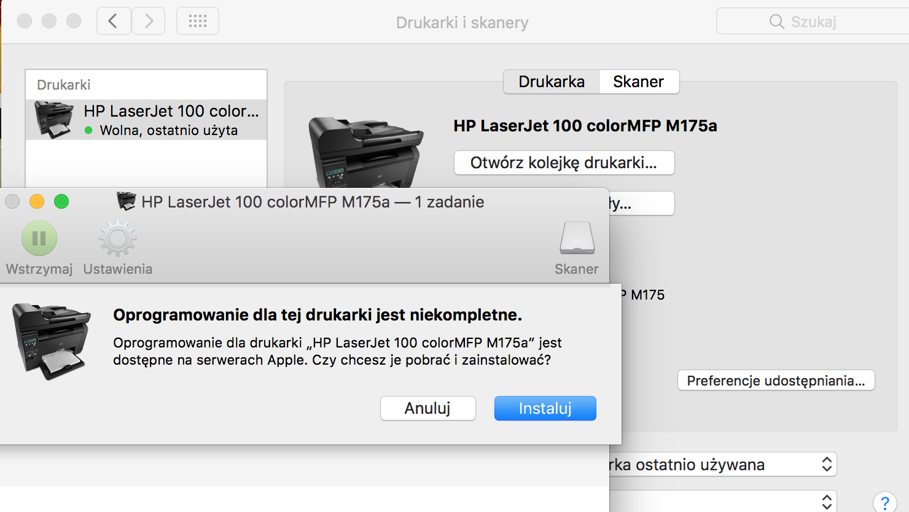The height and width of the screenshot is (512, 909).
Task: Go back with the left navigation arrow
Action: click(113, 20)
